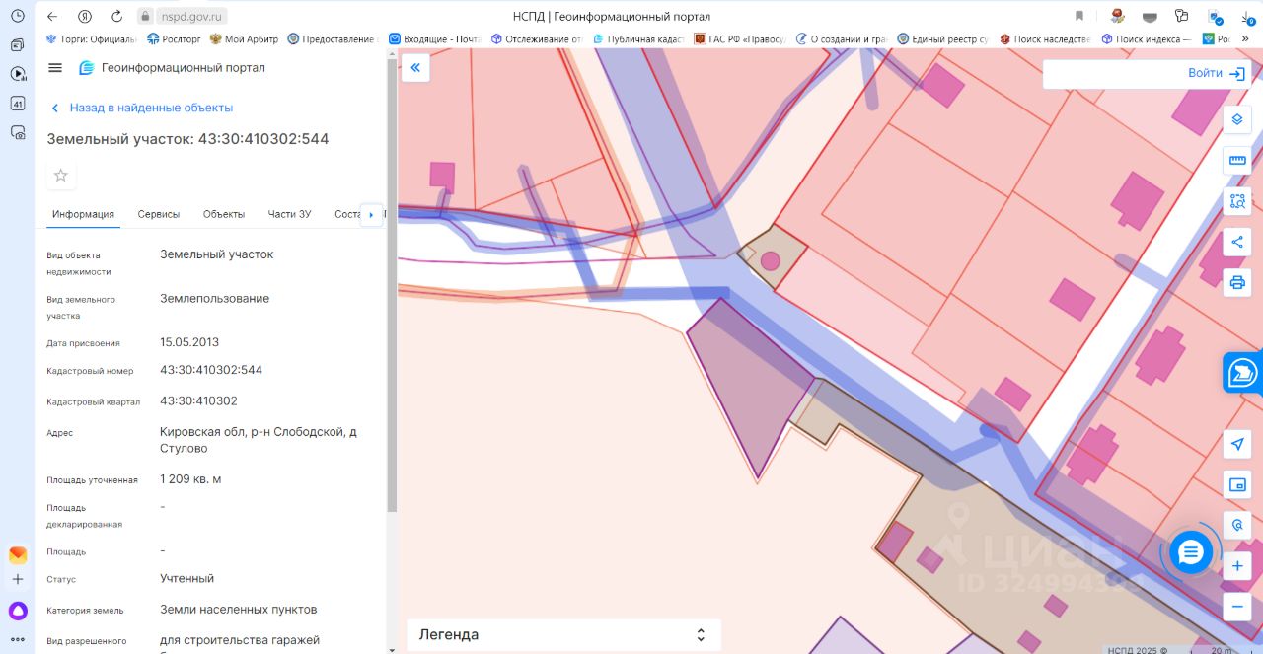The image size is (1263, 654).
Task: Click the 1 209 кв. м area value
Action: coord(190,479)
